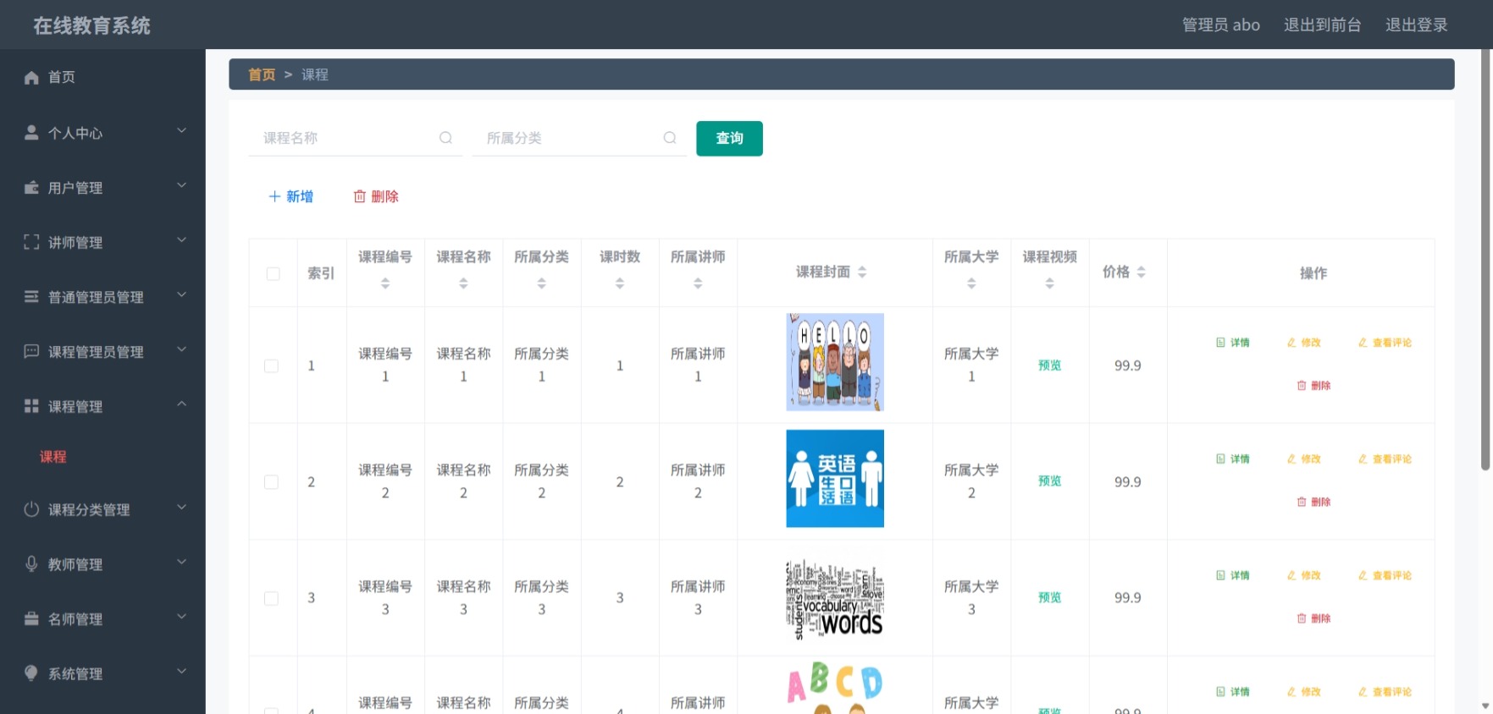Click 首页 breadcrumb link
1493x714 pixels.
(x=262, y=74)
